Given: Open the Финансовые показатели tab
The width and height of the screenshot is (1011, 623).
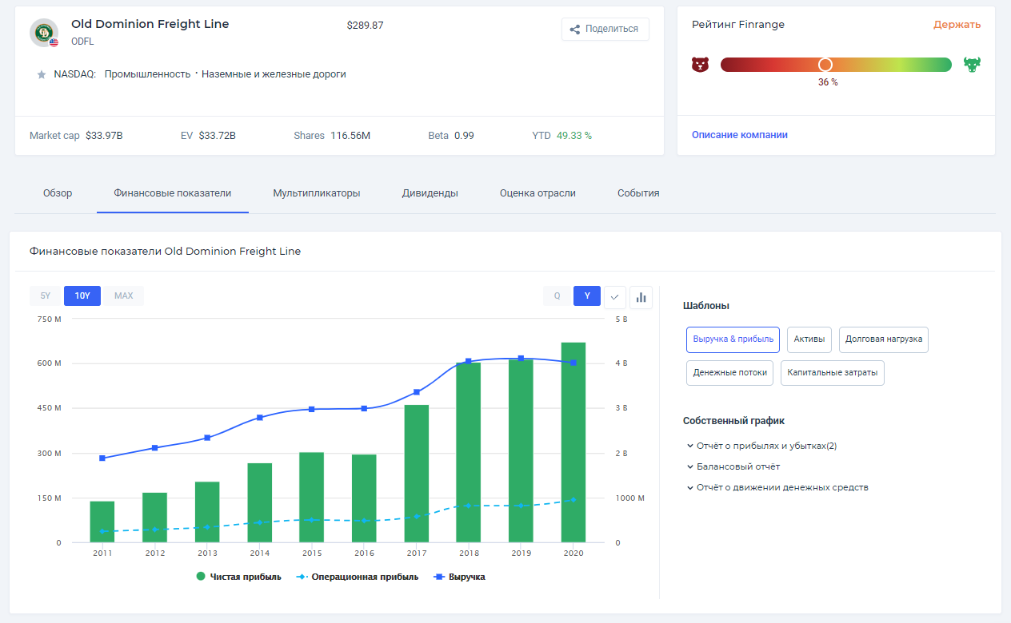Looking at the screenshot, I should [x=173, y=193].
